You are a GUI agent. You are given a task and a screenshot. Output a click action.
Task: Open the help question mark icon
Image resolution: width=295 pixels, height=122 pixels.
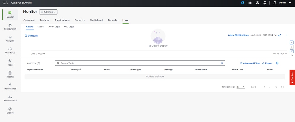[257, 3]
